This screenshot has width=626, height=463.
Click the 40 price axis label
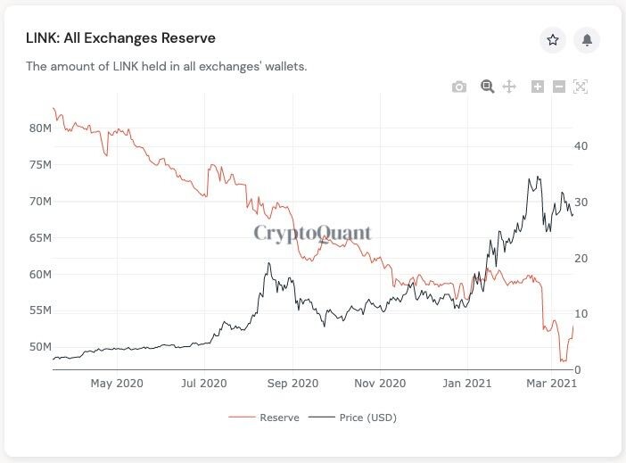(x=581, y=146)
